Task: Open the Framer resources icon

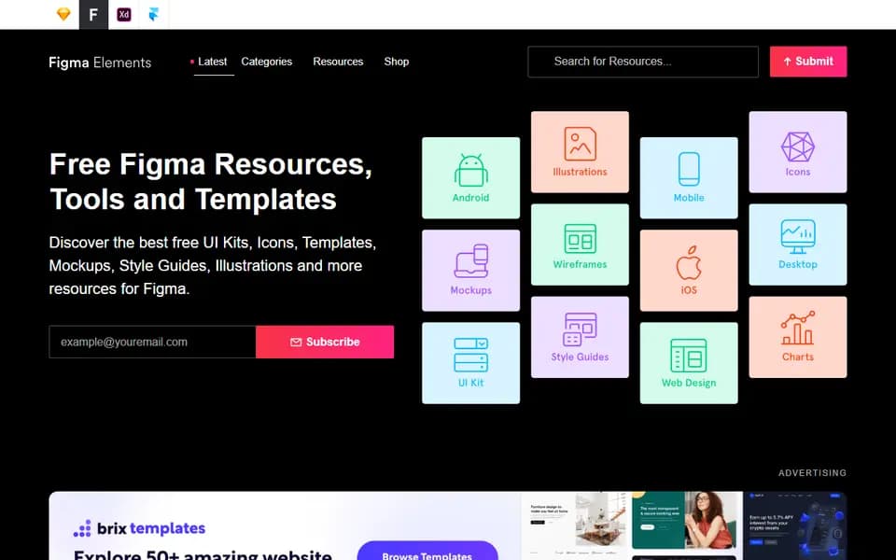Action: (x=154, y=14)
